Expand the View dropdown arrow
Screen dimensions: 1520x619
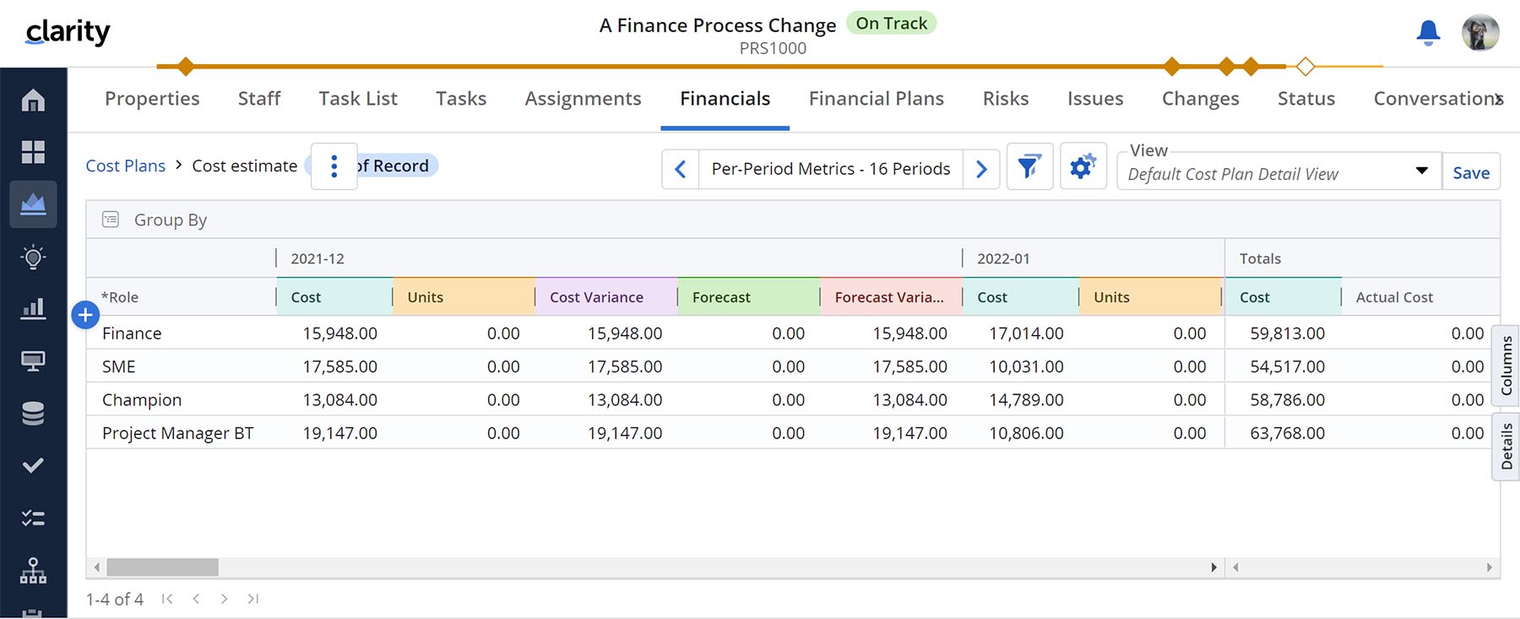click(x=1422, y=171)
